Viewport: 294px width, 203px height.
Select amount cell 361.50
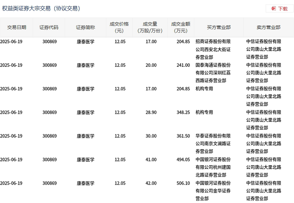click(183, 136)
